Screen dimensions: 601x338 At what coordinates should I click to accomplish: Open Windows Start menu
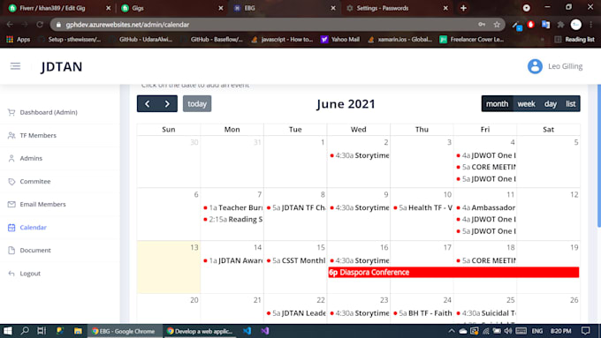click(8, 331)
